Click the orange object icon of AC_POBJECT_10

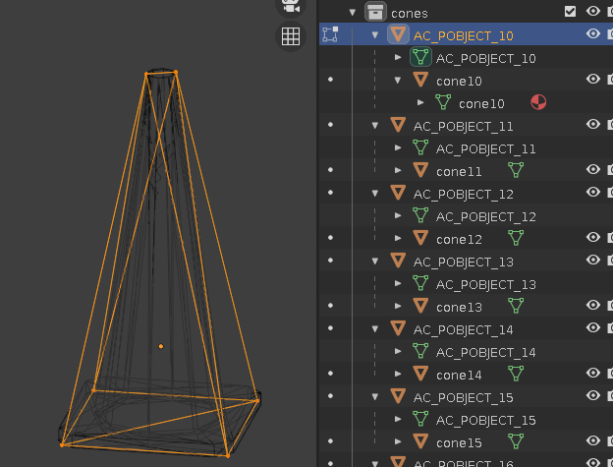[x=398, y=34]
